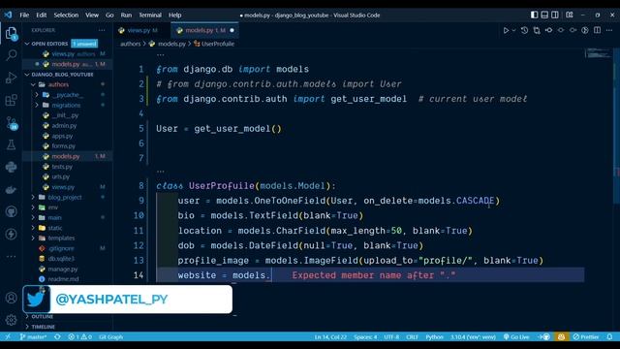Change the Python language mode

pos(434,337)
